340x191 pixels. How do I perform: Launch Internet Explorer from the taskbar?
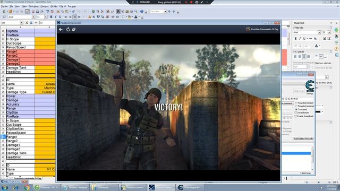click(16, 187)
